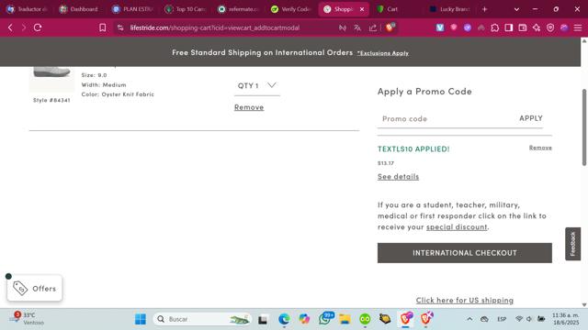Open the Offers tag widget
Viewport: 588px width, 330px height.
[x=35, y=288]
